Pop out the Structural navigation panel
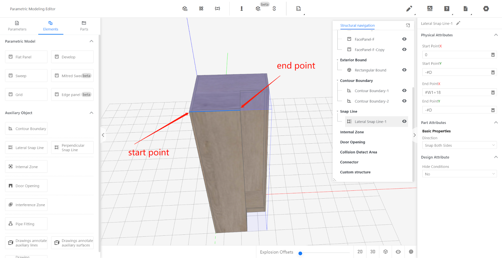502x258 pixels. click(x=408, y=25)
